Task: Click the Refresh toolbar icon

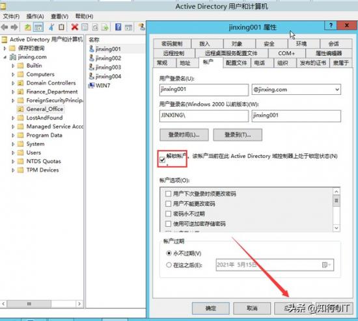Action: 95,27
